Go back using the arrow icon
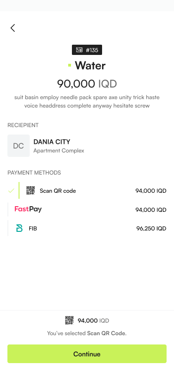Screen dimensions: 174x378 [13, 28]
